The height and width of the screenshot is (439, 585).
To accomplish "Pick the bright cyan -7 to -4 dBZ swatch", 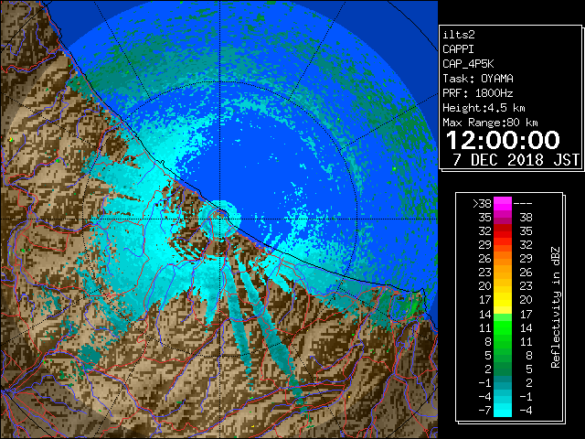I will 503,410.
